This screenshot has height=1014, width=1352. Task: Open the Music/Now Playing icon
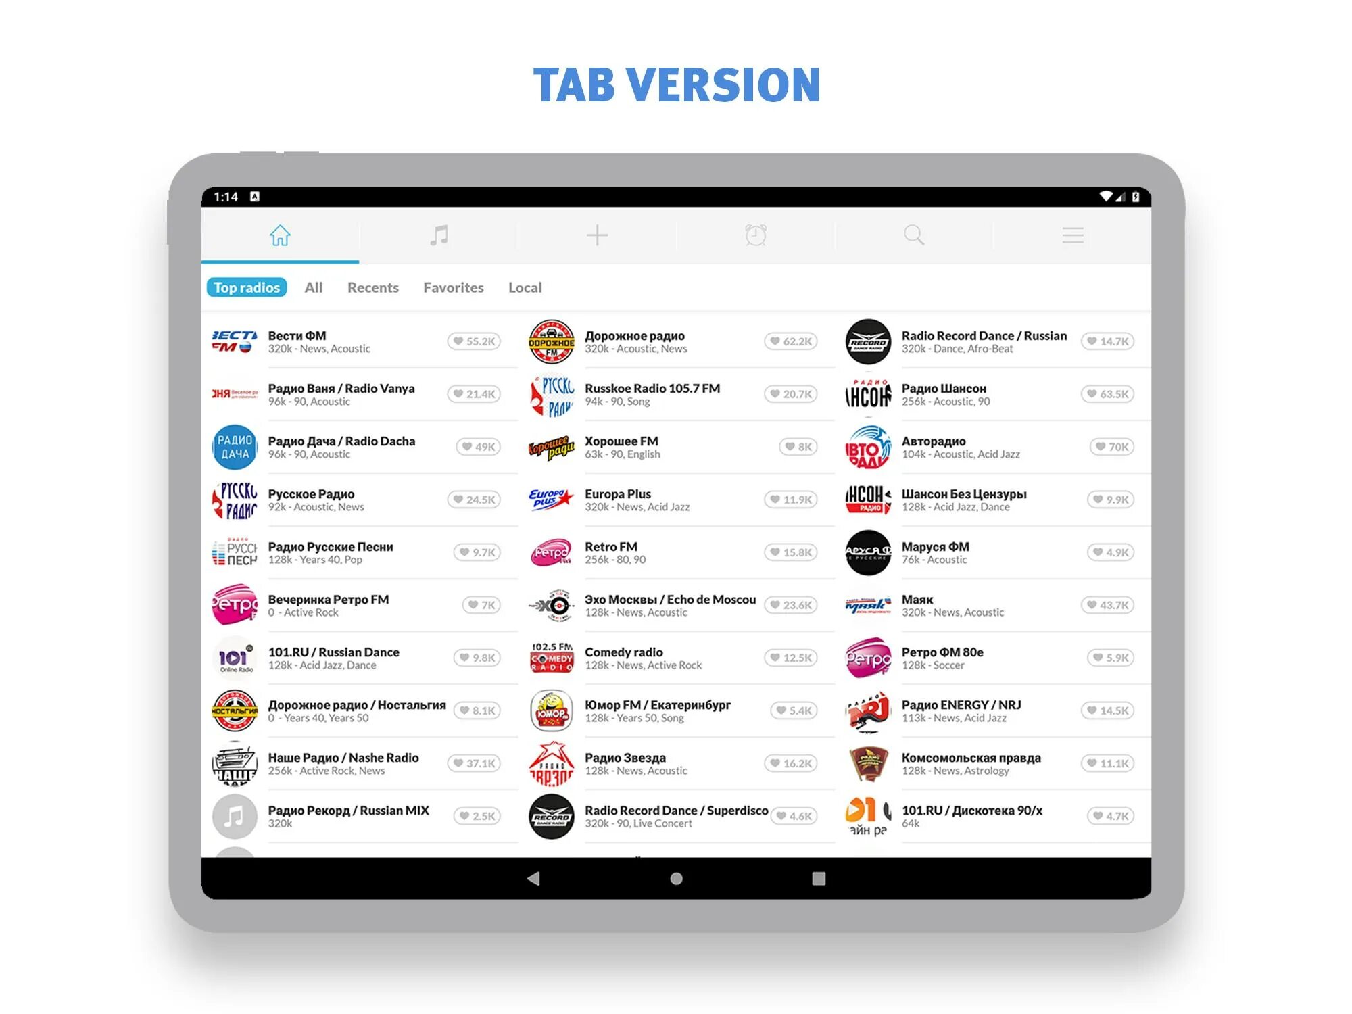[439, 237]
